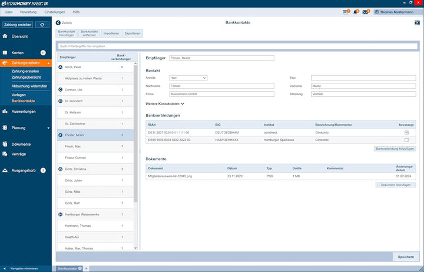
Task: Click the Planung calendar icon
Action: point(5,127)
